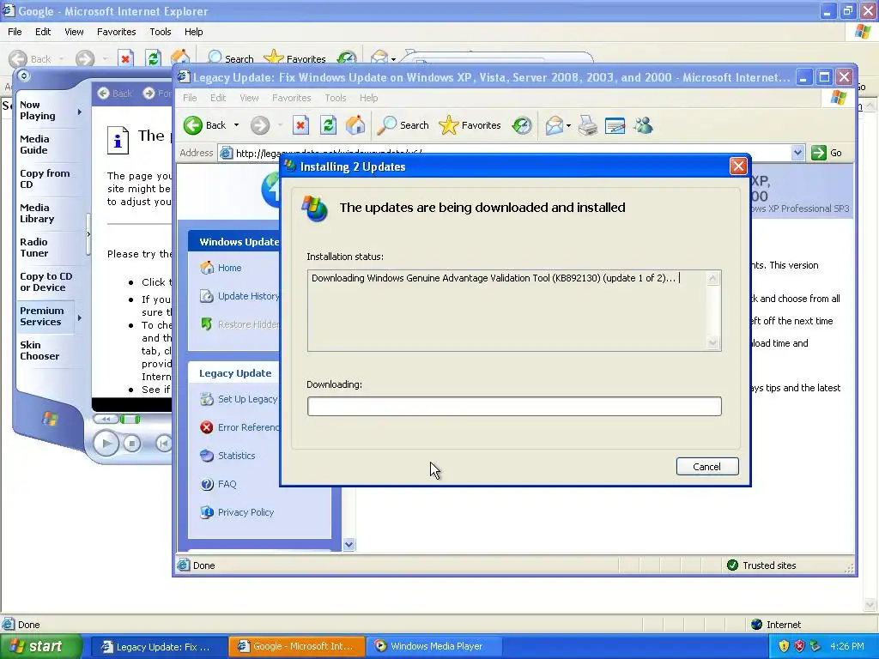Click the Legacy Update address field
Image resolution: width=879 pixels, height=659 pixels.
[505, 153]
